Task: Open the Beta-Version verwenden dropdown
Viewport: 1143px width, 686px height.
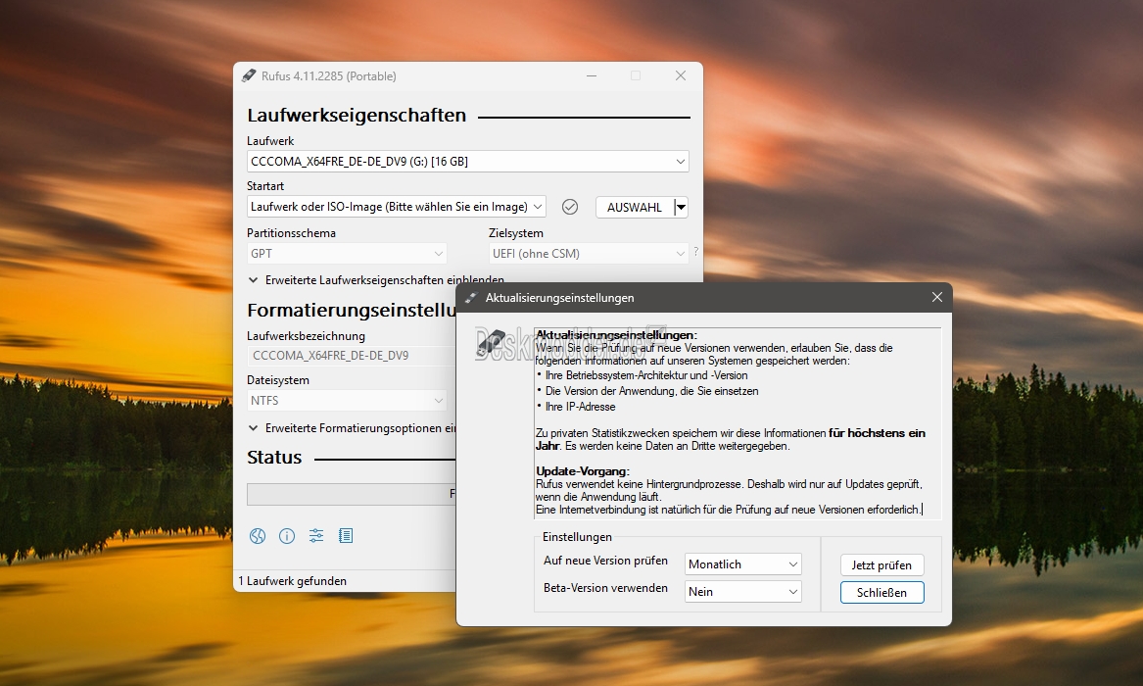Action: pyautogui.click(x=743, y=592)
